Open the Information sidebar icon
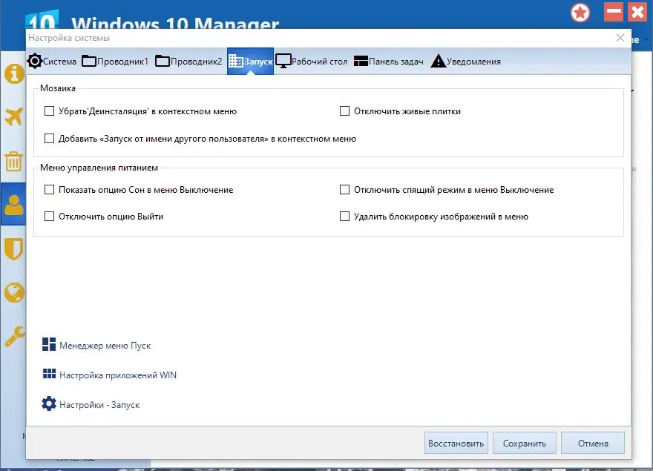This screenshot has height=471, width=653. coord(14,74)
